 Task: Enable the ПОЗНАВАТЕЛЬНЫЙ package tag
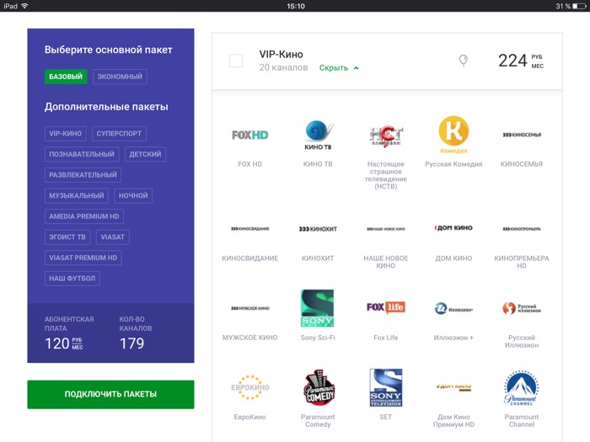pos(82,154)
